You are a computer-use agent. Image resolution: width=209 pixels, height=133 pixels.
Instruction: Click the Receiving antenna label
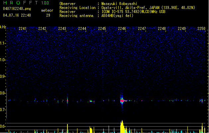pyautogui.click(x=76, y=16)
